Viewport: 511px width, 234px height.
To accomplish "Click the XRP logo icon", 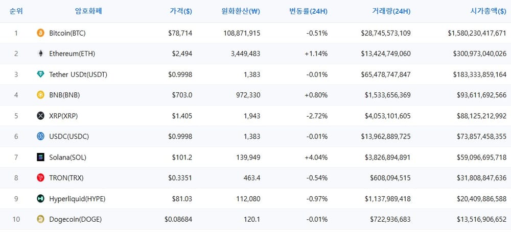I will coord(40,116).
